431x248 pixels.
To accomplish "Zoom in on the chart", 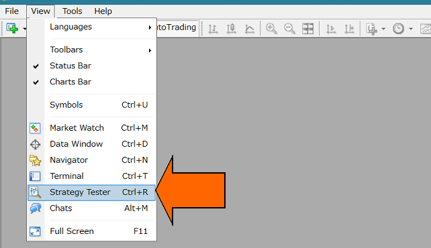I will click(x=271, y=29).
